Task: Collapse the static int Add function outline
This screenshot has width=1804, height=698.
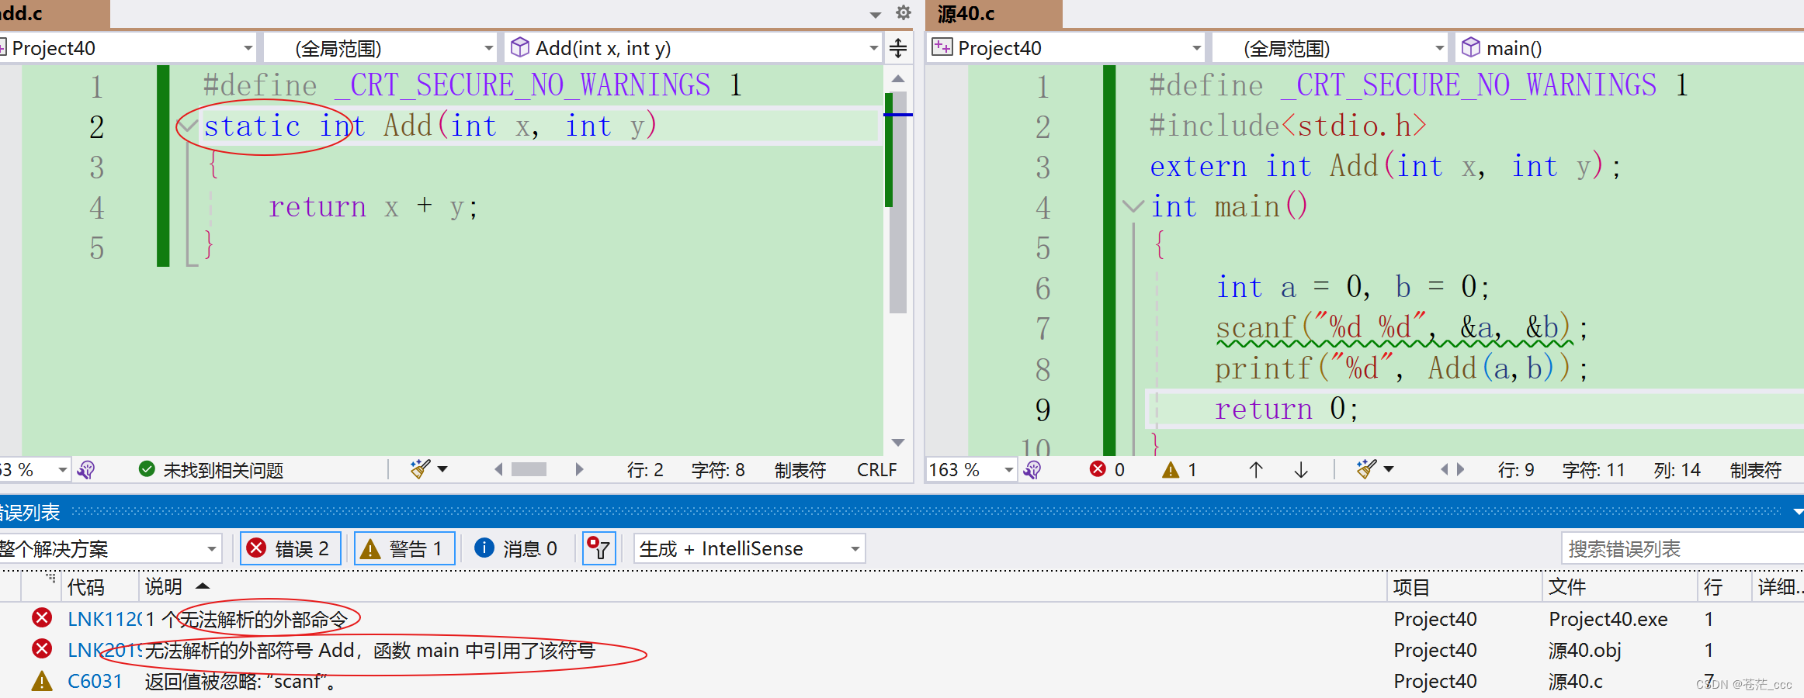Action: [188, 126]
